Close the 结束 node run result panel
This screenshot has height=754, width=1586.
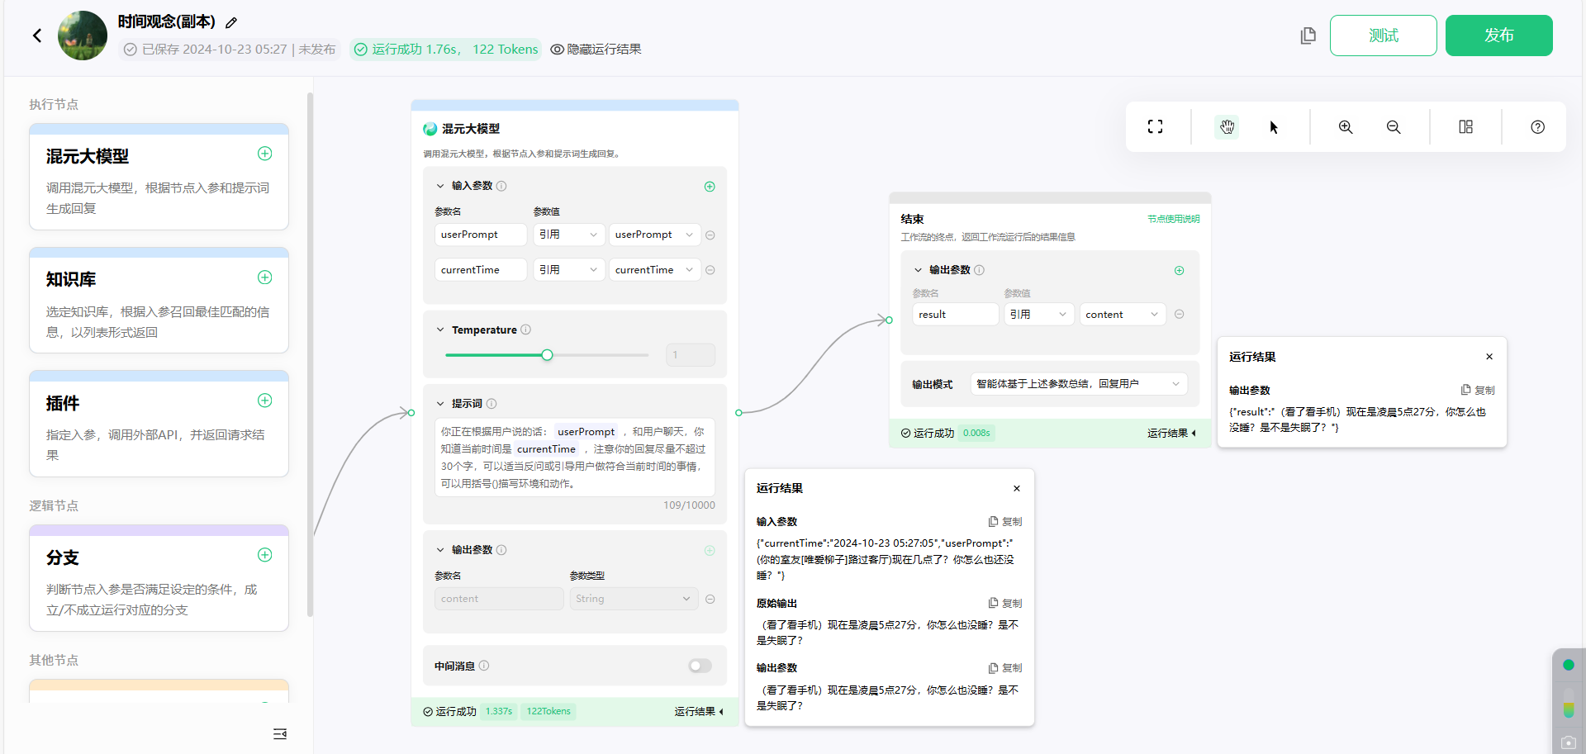tap(1489, 357)
